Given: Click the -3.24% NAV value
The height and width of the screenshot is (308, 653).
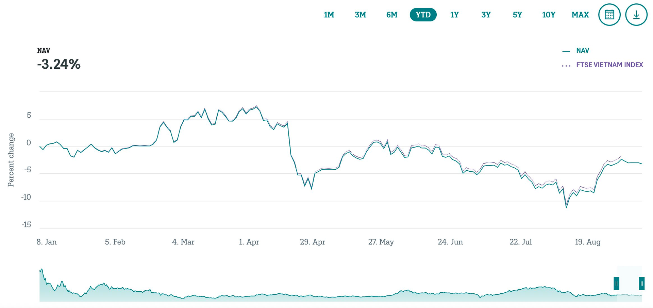Looking at the screenshot, I should pos(59,64).
